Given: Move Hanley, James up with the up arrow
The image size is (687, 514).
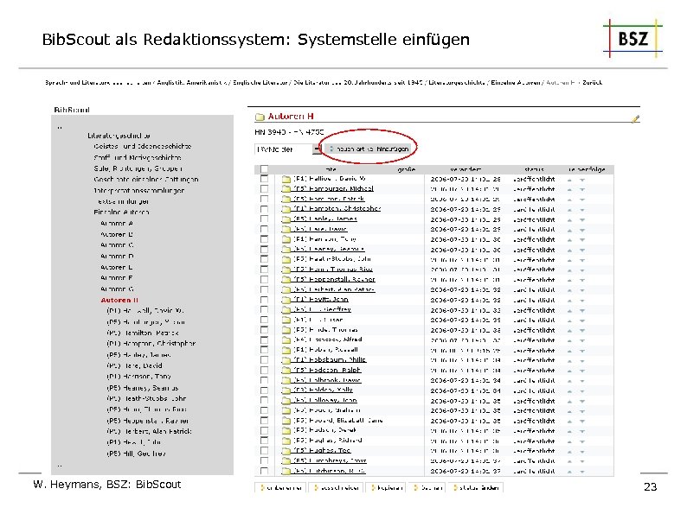Looking at the screenshot, I should click(569, 219).
